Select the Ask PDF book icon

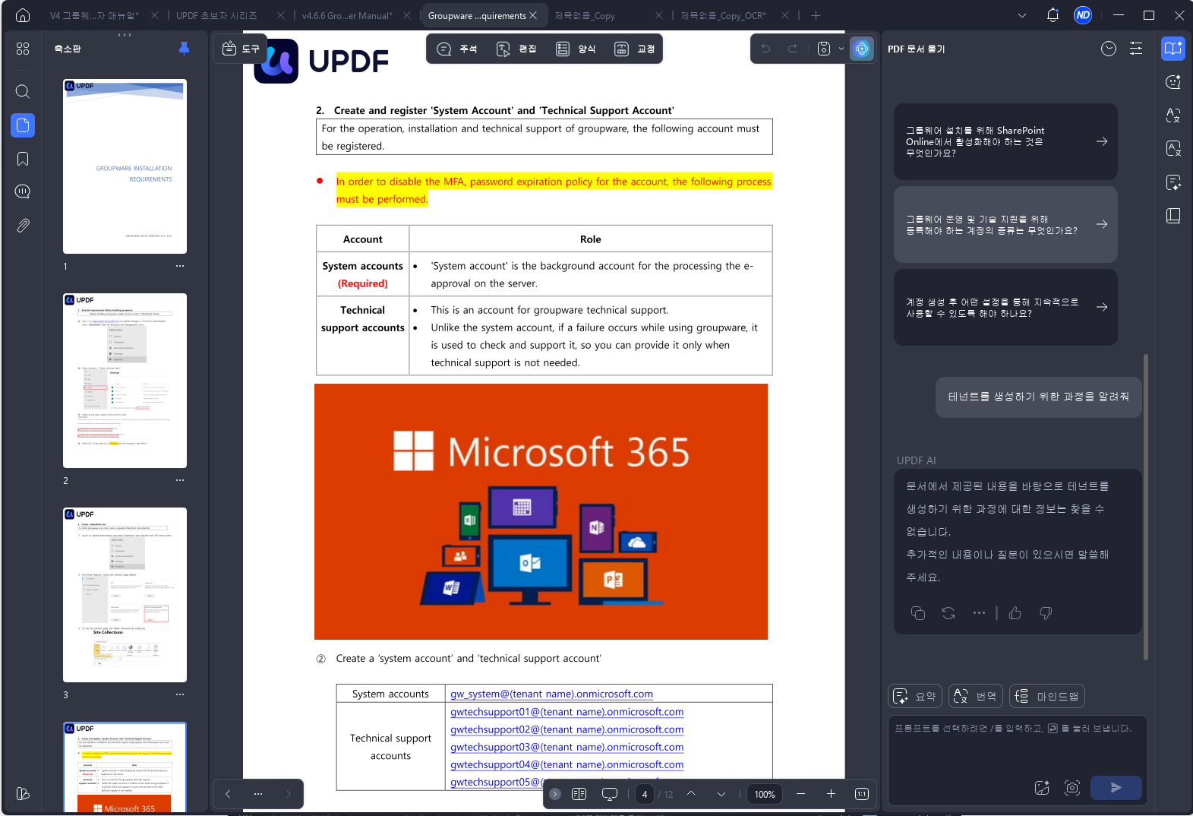point(1173,49)
